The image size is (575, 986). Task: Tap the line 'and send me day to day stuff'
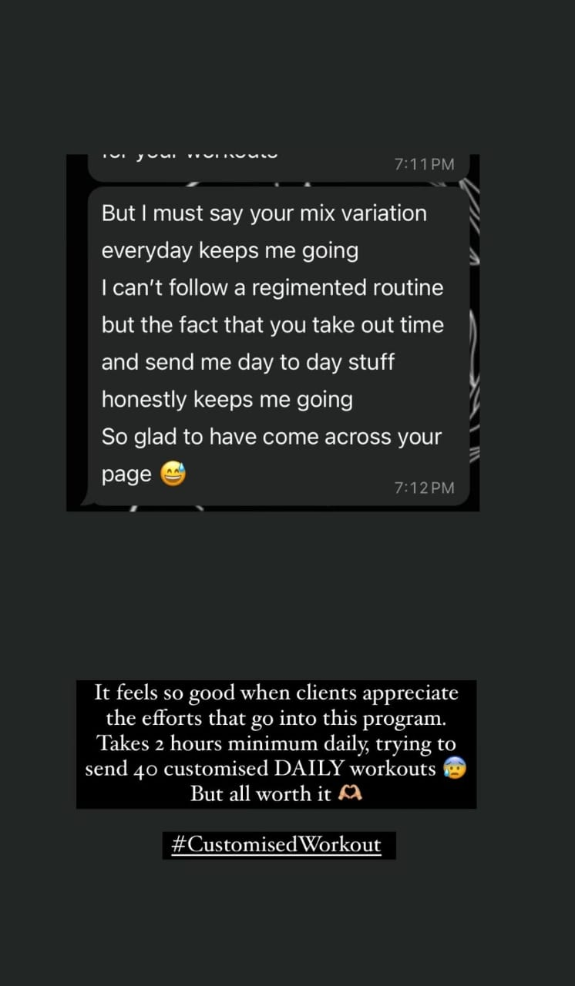248,362
